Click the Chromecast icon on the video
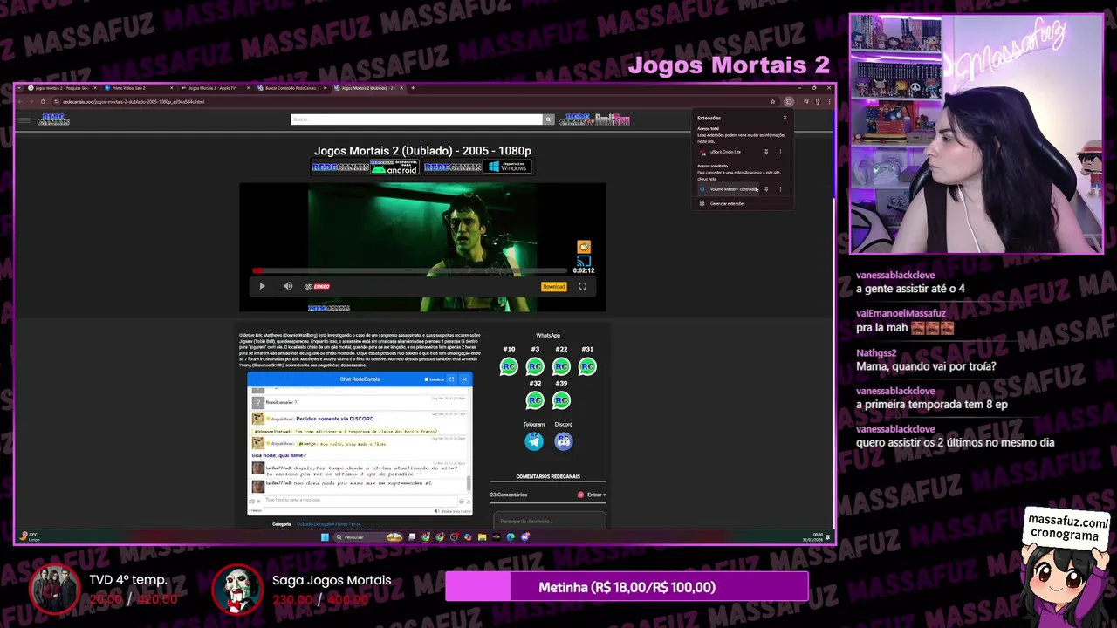Screen dimensions: 1117x628 (x=584, y=260)
